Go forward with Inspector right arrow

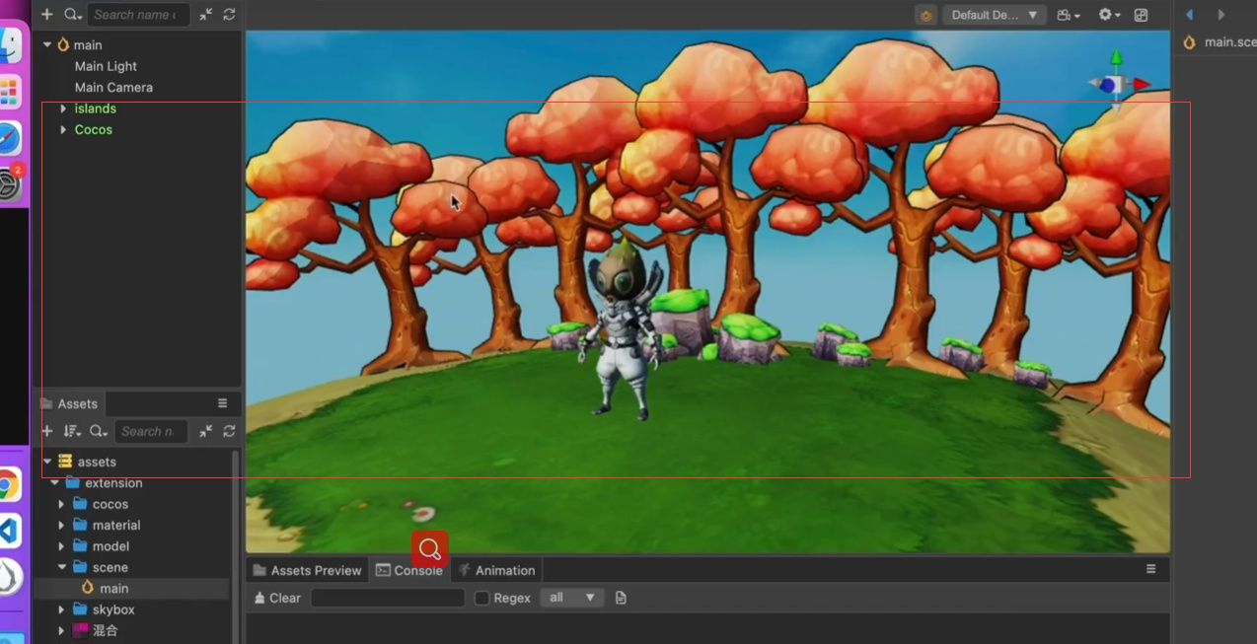(1221, 15)
